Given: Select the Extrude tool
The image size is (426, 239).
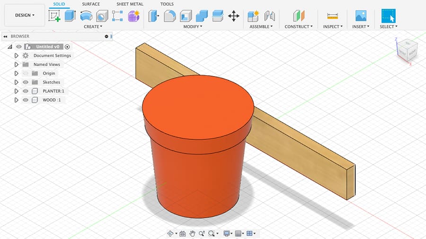Looking at the screenshot, I should click(x=70, y=16).
